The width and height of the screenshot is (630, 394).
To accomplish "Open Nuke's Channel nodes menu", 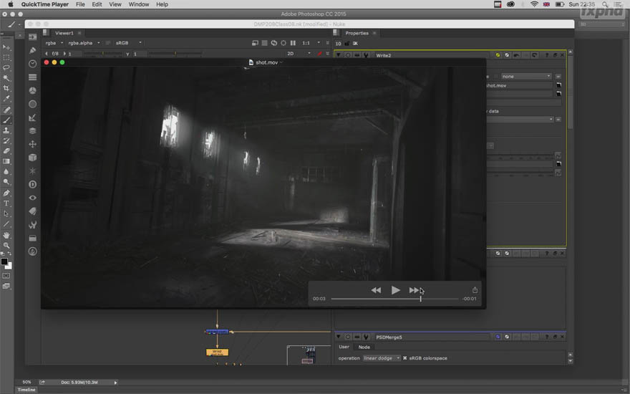I will point(32,77).
